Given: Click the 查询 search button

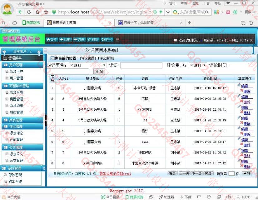Looking at the screenshot, I should pyautogui.click(x=99, y=72).
